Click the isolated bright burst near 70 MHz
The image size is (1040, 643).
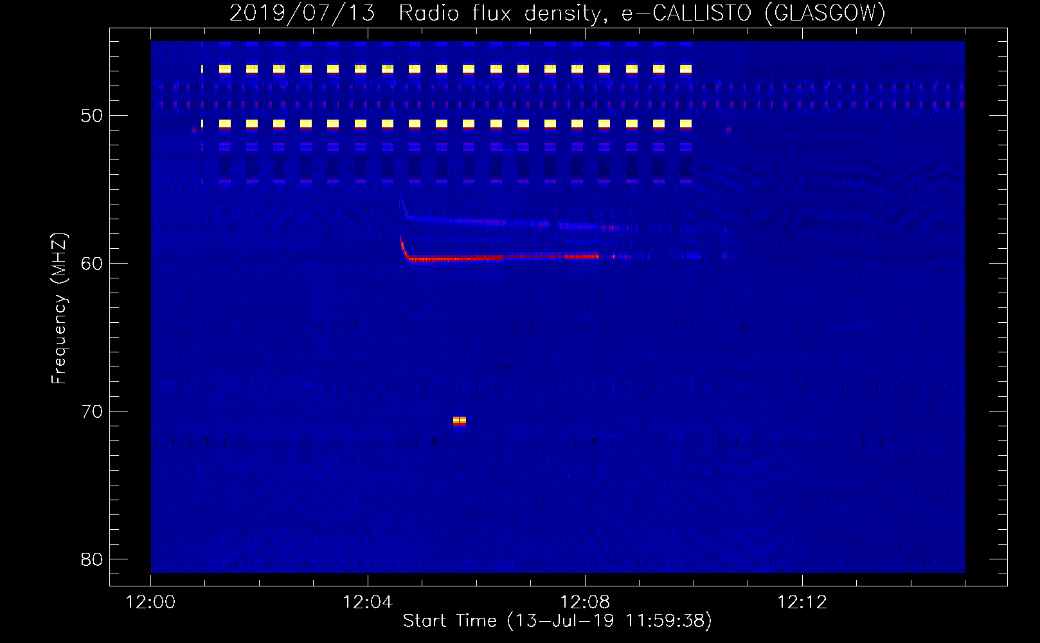tap(460, 421)
